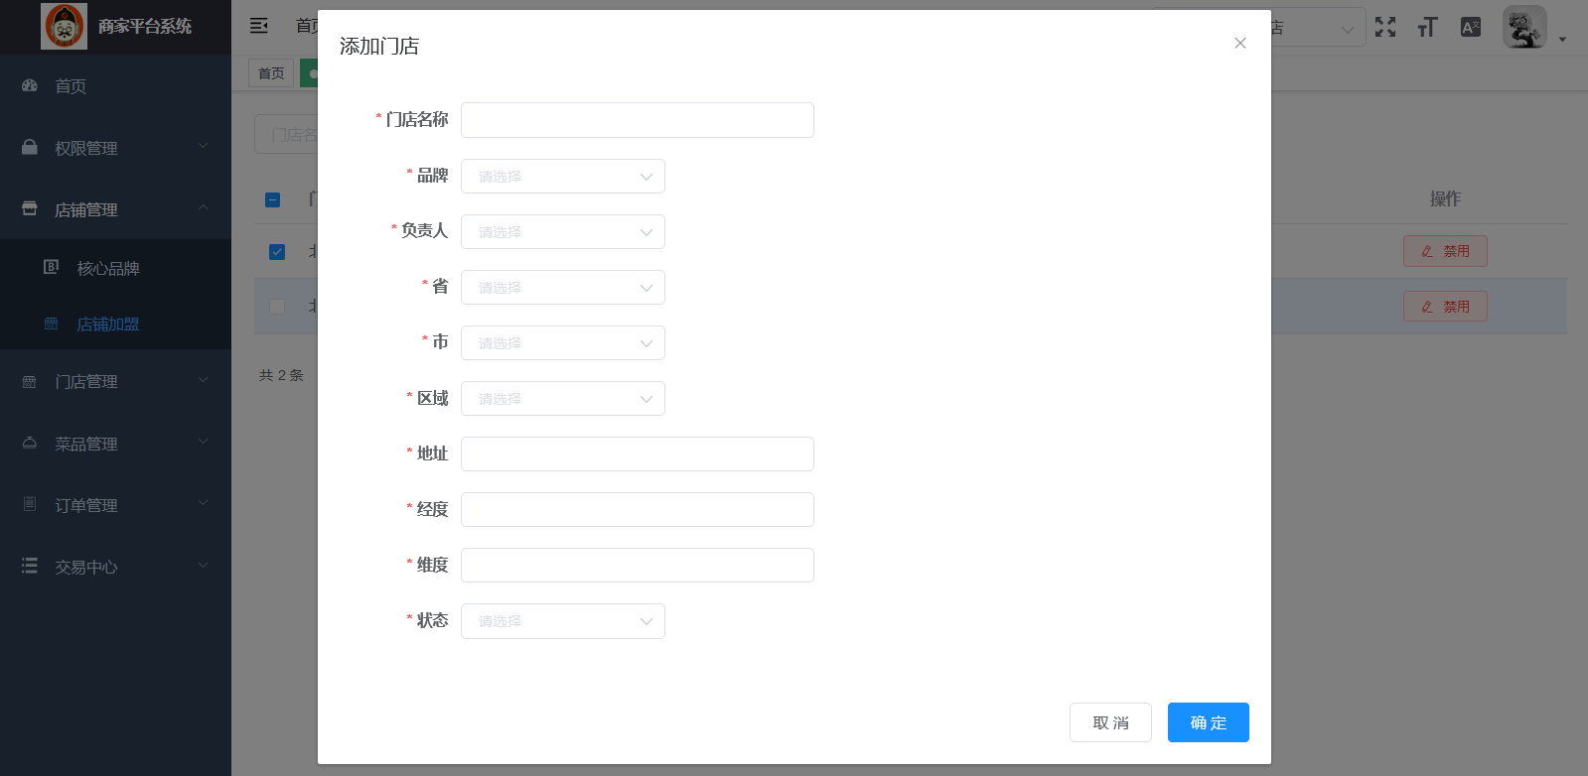The height and width of the screenshot is (776, 1588).
Task: Open the 品牌 dropdown
Action: [563, 177]
